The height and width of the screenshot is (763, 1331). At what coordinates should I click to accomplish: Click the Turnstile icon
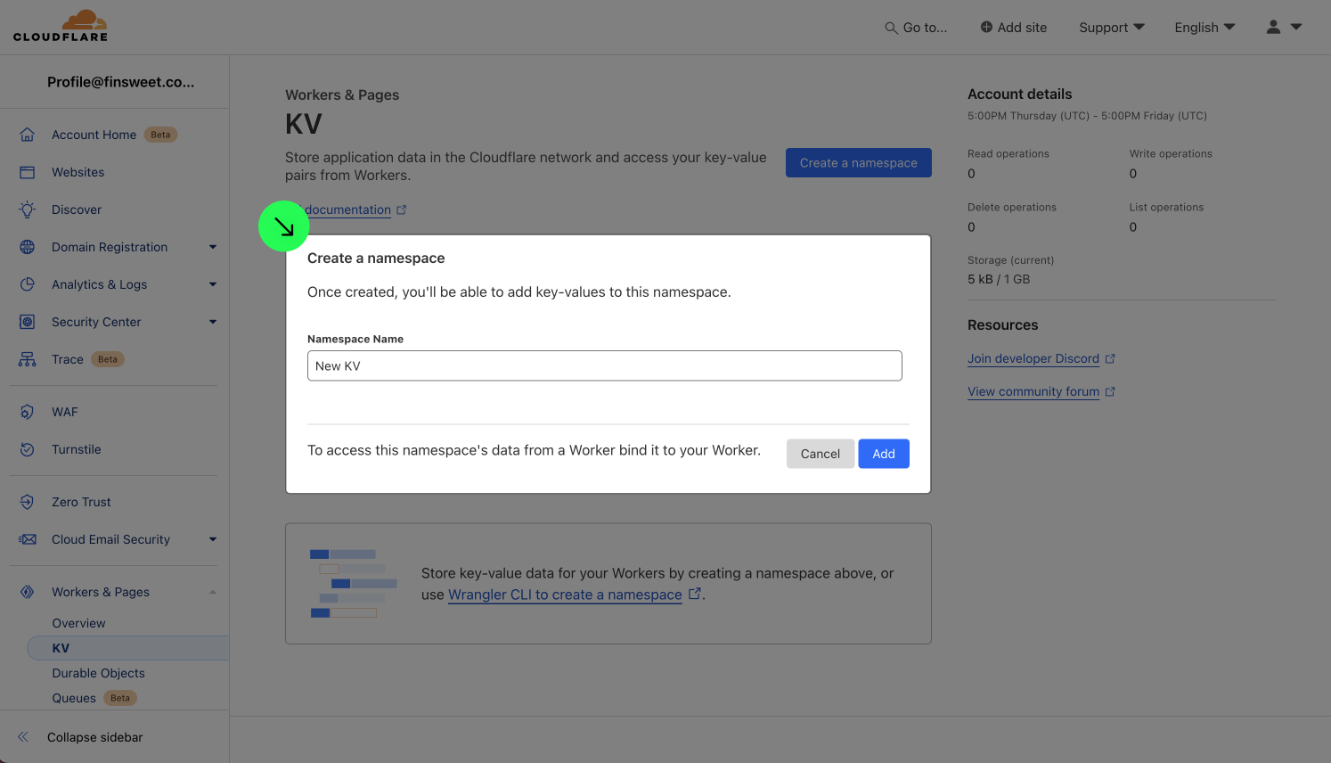pyautogui.click(x=28, y=449)
